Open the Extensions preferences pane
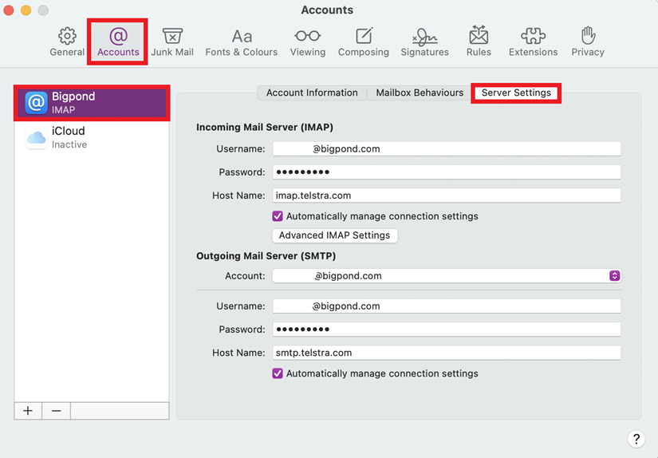The image size is (658, 458). coord(533,41)
